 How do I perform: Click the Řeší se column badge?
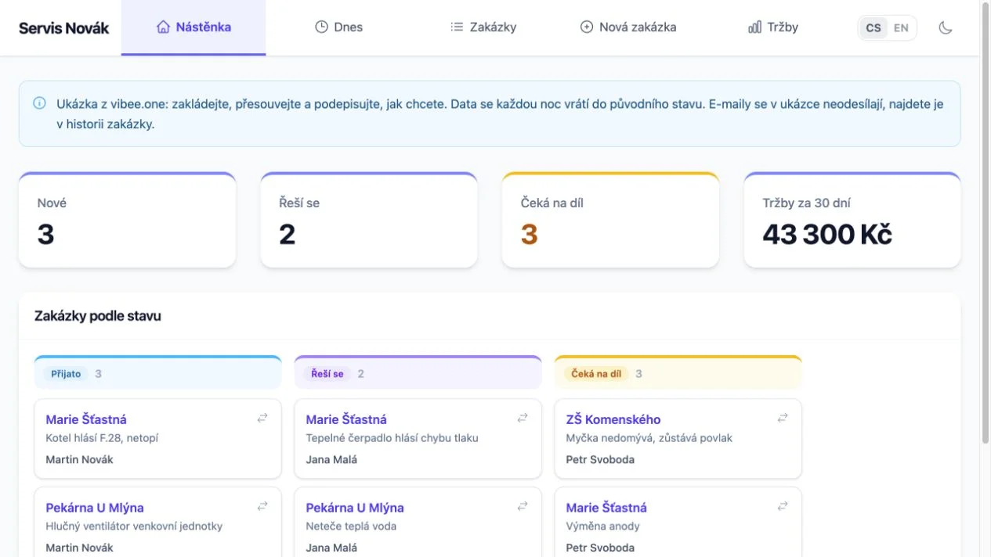click(327, 374)
